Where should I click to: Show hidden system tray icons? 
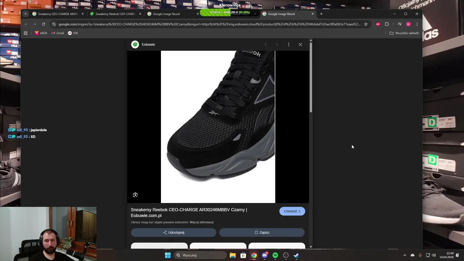coord(405,255)
